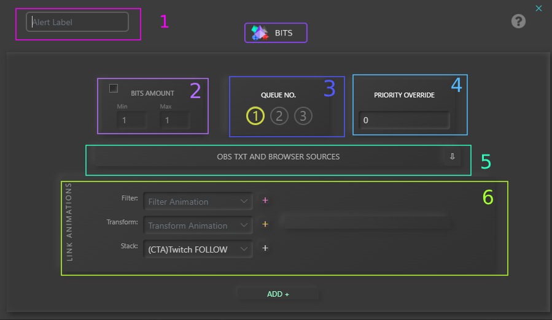Open the Filter Animation dropdown
Viewport: 552px width, 320px height.
pyautogui.click(x=198, y=201)
